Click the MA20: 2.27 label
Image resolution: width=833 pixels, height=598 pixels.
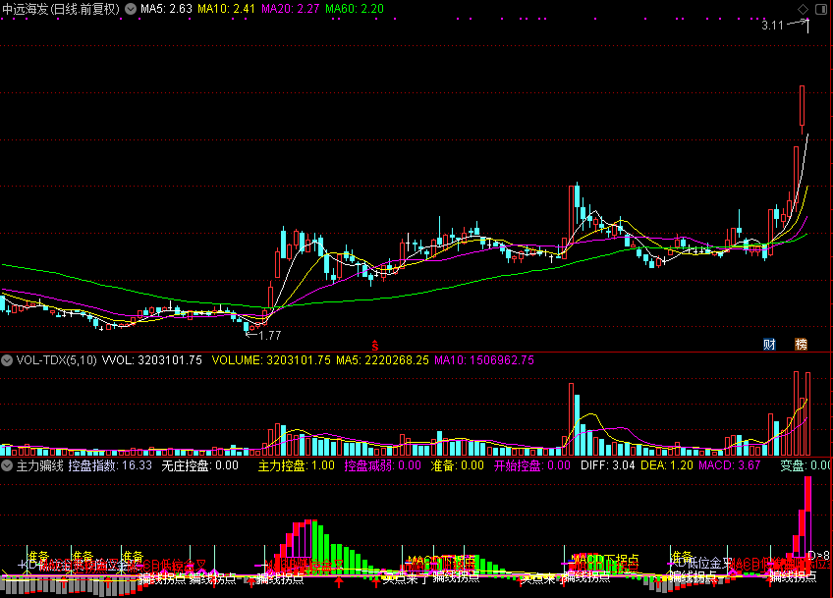pos(291,9)
